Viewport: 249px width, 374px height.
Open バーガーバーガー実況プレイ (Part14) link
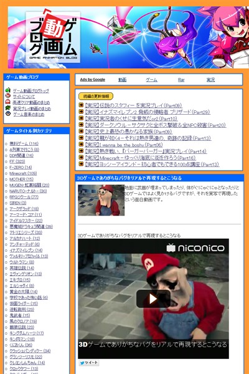coord(146,151)
